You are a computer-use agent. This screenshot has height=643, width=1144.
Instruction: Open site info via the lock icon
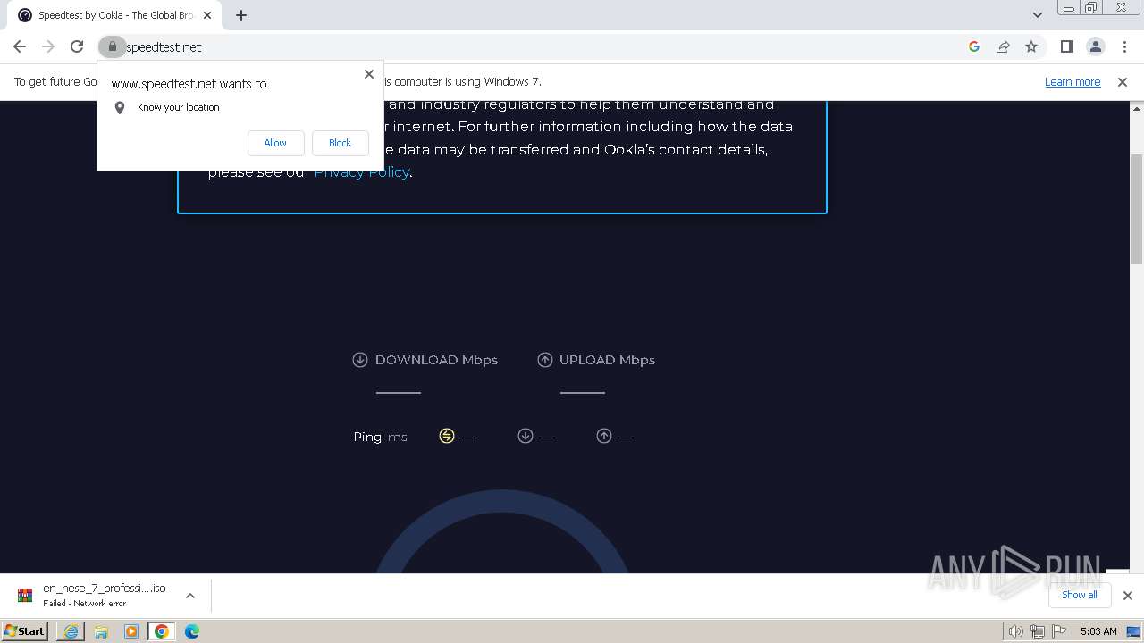[x=112, y=46]
